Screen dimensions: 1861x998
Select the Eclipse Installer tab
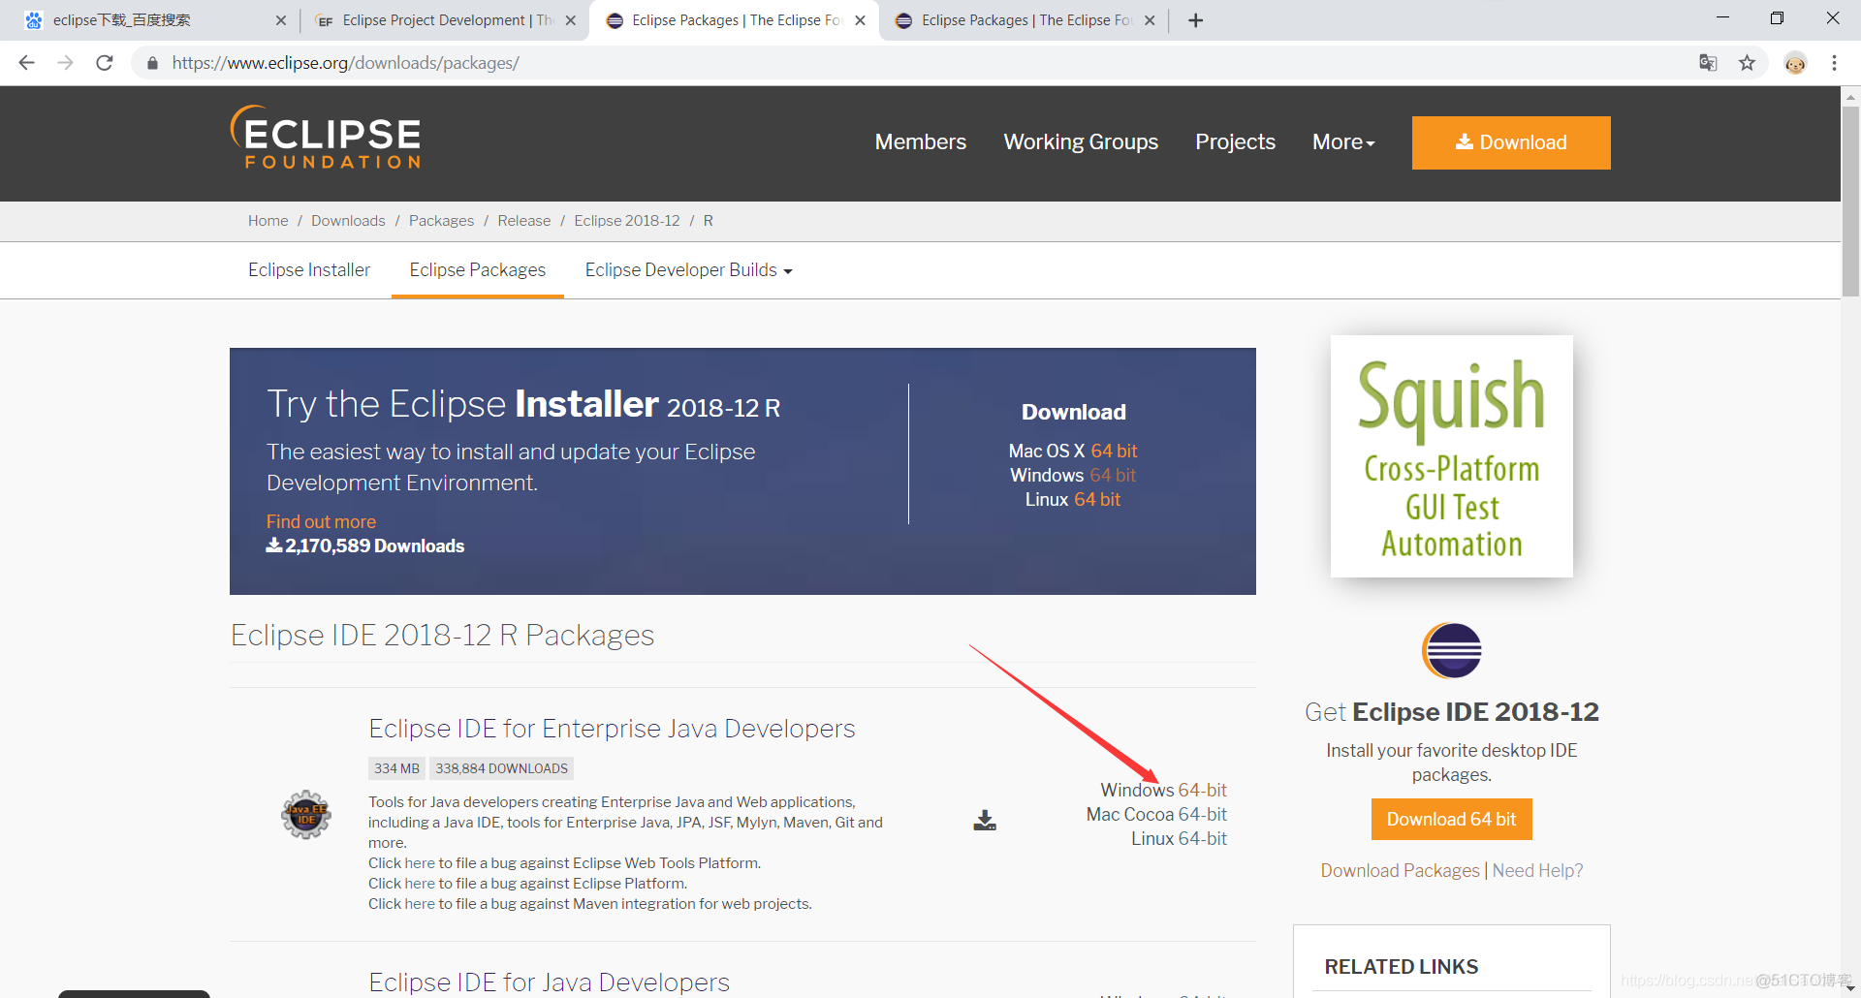(x=309, y=270)
